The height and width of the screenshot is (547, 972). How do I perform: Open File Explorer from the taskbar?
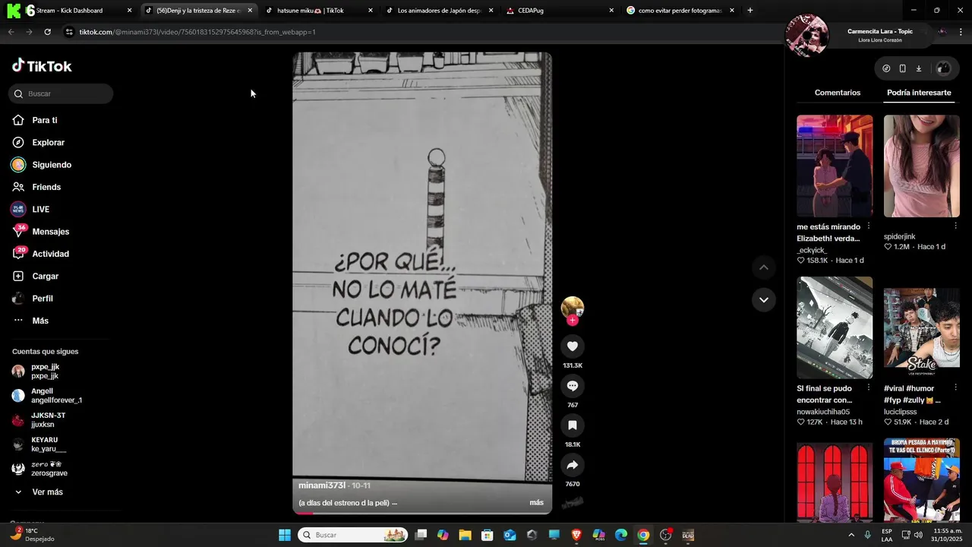click(x=465, y=535)
